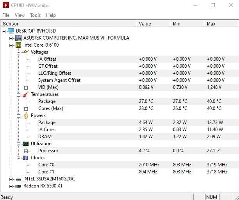Screen dimensions: 239x200
Task: Collapse the Utilization section
Action: tap(18, 144)
